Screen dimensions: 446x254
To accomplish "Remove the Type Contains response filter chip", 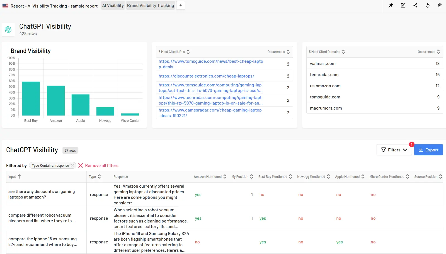I will [72, 165].
